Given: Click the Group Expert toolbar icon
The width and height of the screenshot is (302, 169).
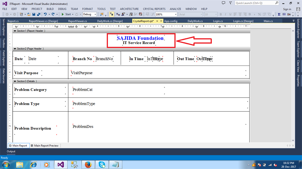Looking at the screenshot, I should (x=123, y=14).
